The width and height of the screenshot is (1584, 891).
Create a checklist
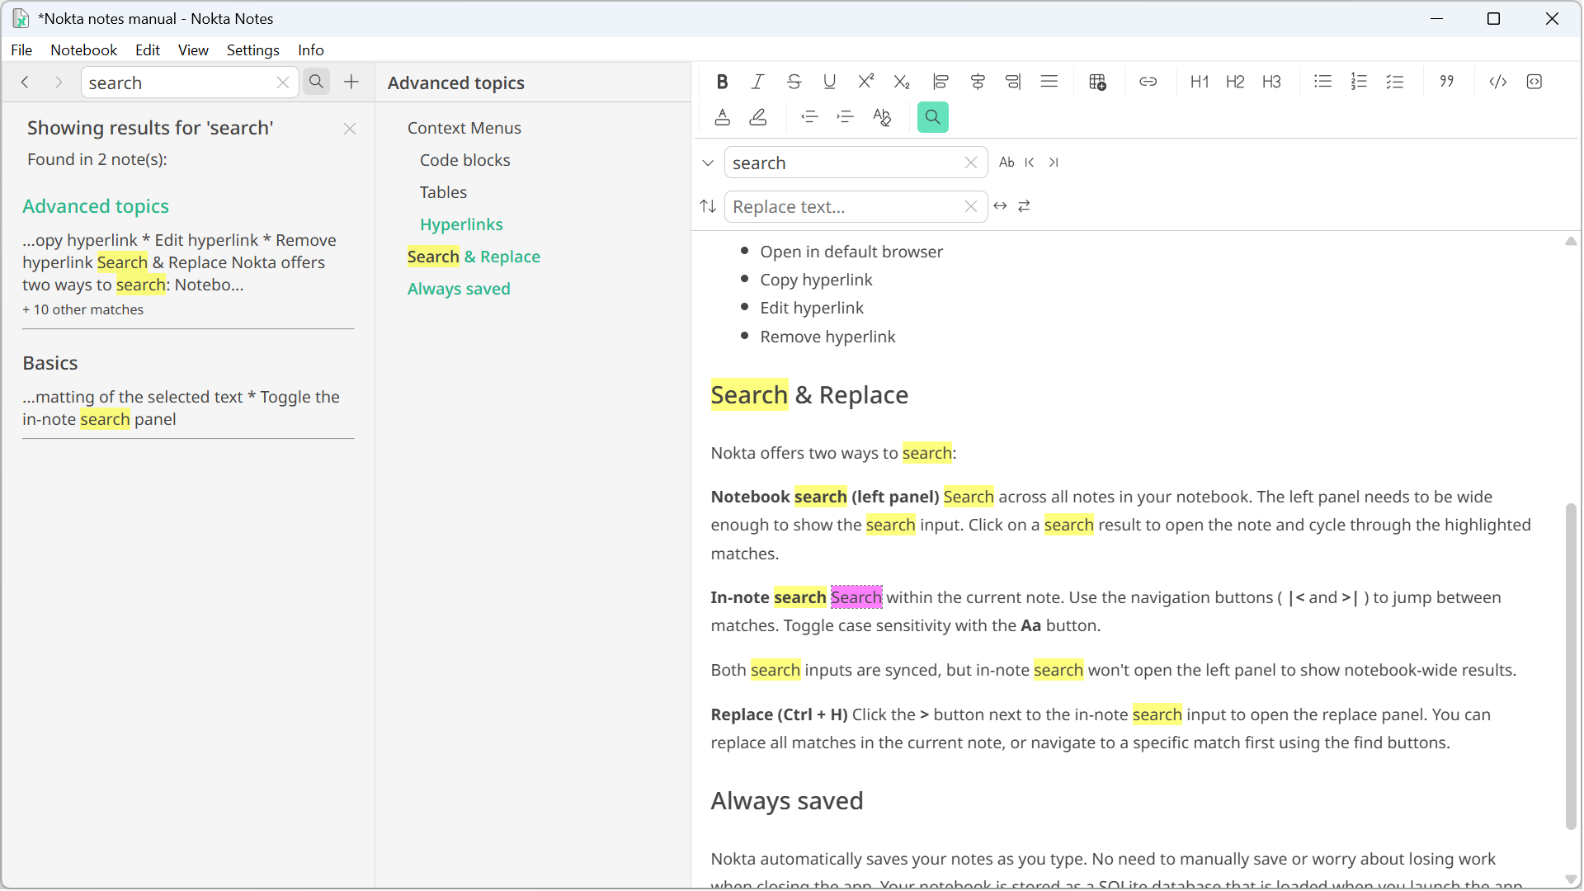1395,81
